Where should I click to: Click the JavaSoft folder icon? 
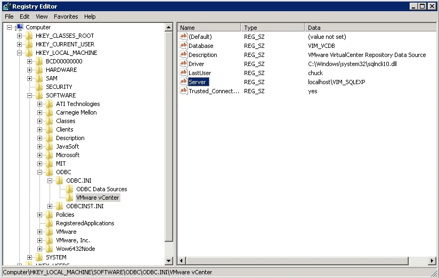pos(49,146)
